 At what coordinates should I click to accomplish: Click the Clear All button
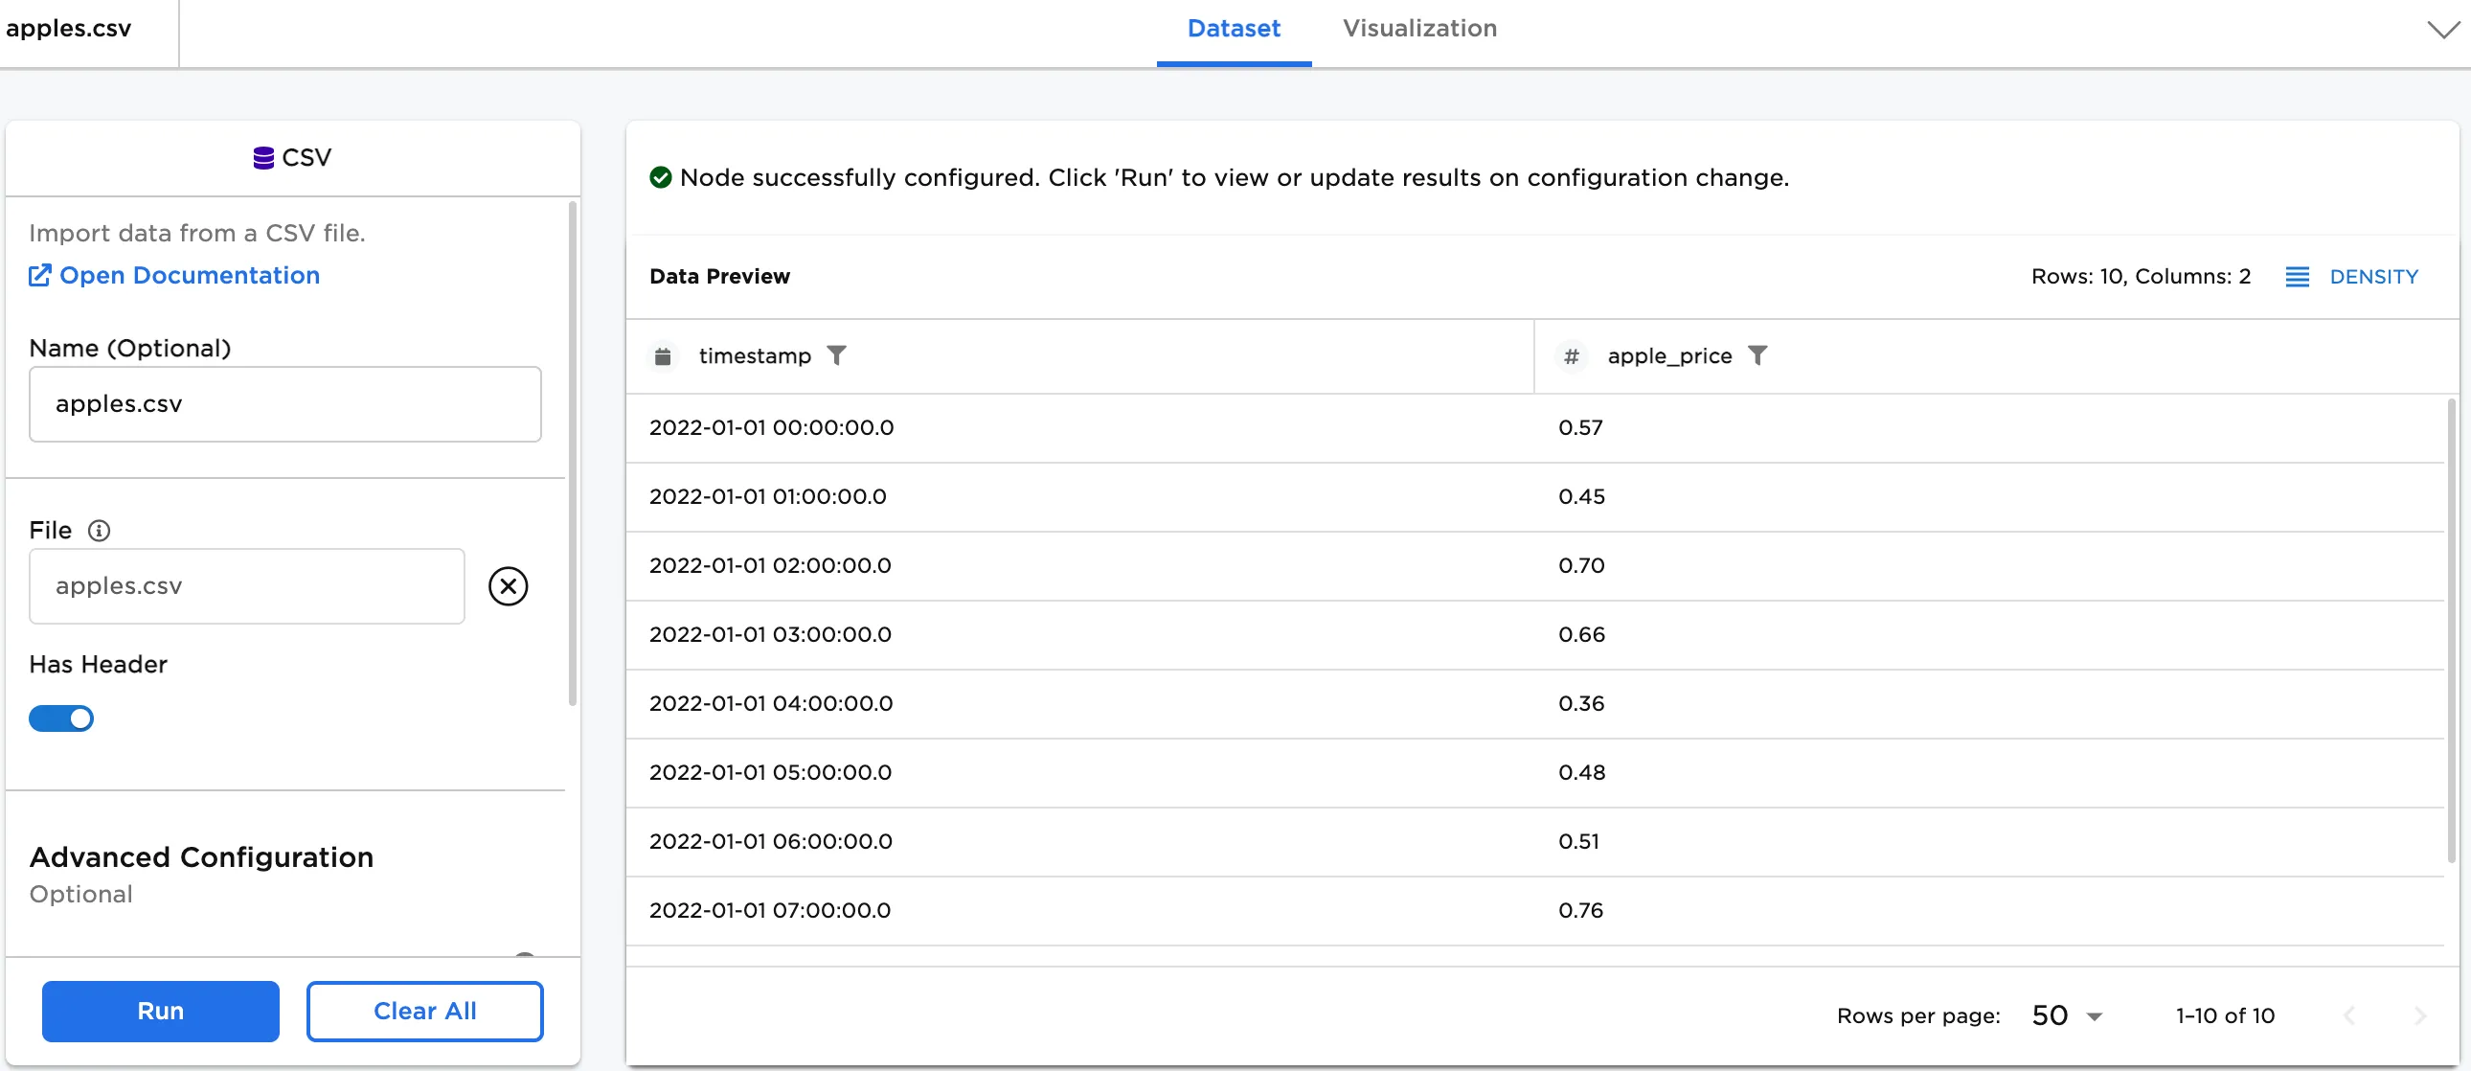coord(425,1011)
